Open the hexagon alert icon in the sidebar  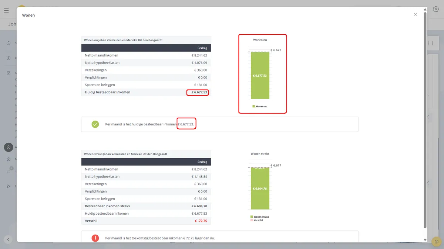click(x=9, y=159)
